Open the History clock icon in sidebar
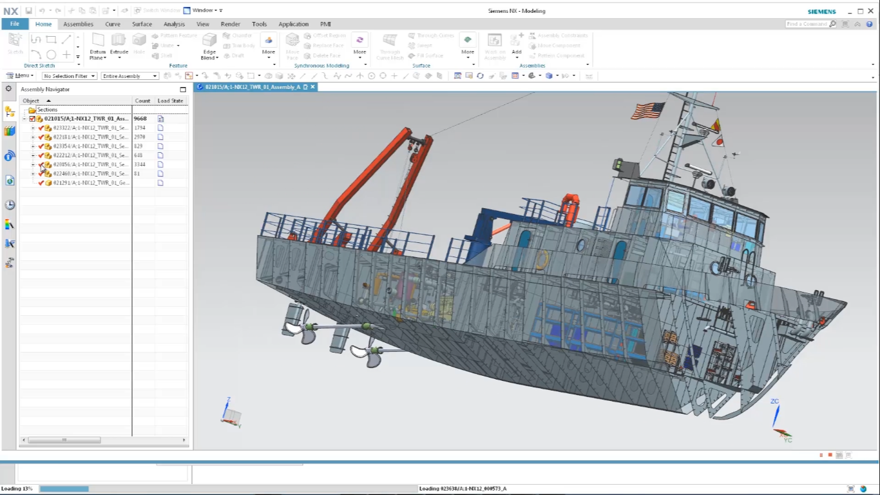The height and width of the screenshot is (495, 880). coord(9,205)
